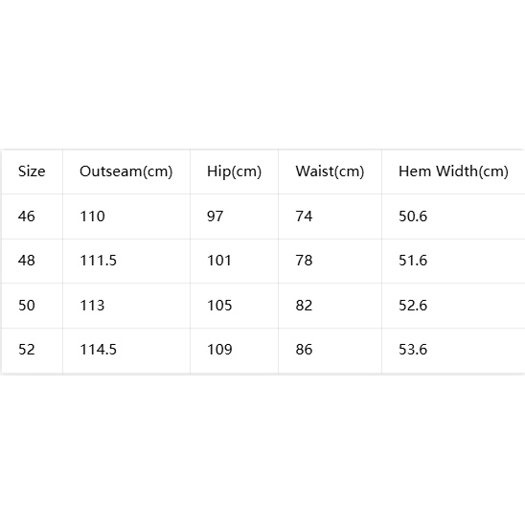The height and width of the screenshot is (525, 525).
Task: Click the Outseam(cm) column header
Action: coord(126,171)
